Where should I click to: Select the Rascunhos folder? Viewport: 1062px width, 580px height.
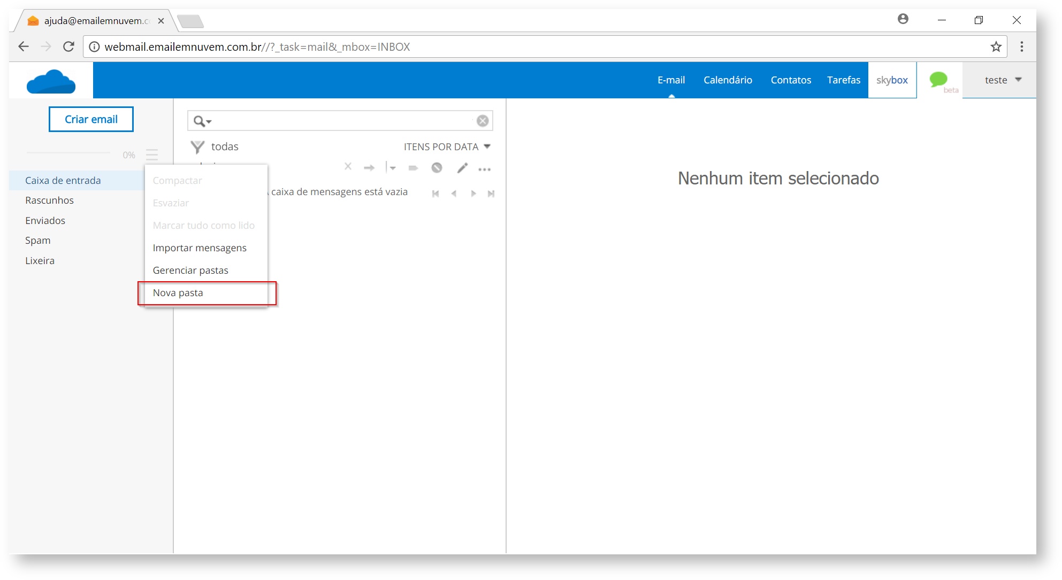(x=49, y=200)
